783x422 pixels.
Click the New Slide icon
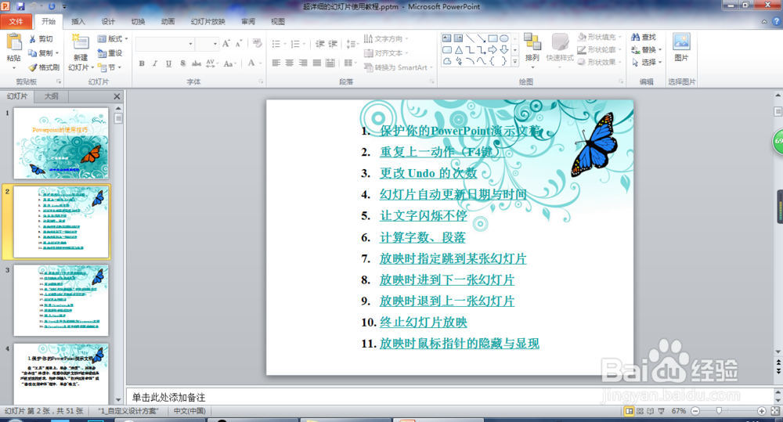pos(81,43)
